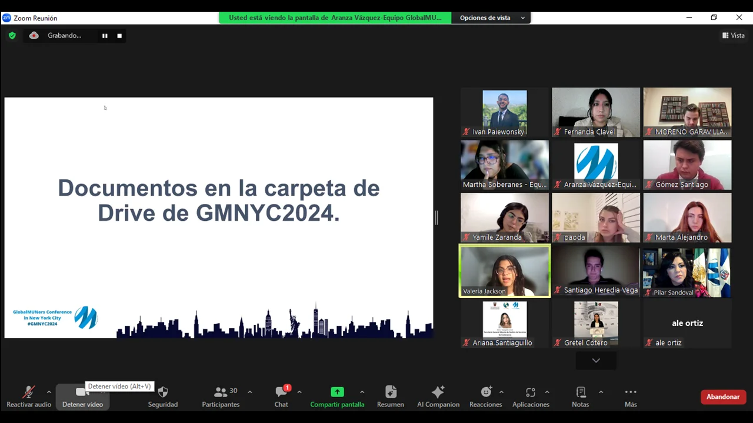Open the Chat panel
Screen dimensions: 753x423
pos(281,392)
